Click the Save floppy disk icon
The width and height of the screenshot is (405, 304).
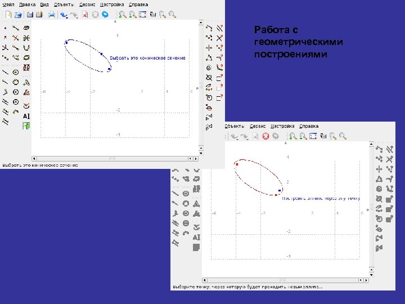[x=30, y=15]
